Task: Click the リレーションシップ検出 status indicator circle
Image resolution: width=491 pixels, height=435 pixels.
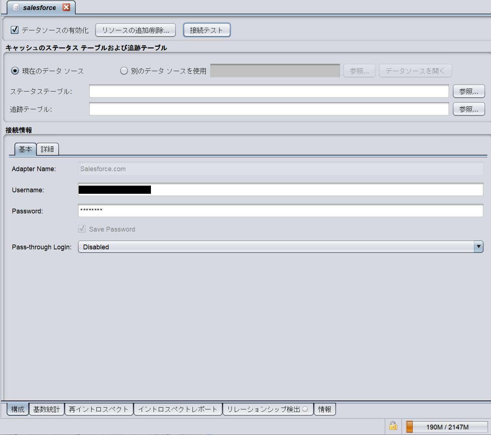Action: tap(305, 409)
